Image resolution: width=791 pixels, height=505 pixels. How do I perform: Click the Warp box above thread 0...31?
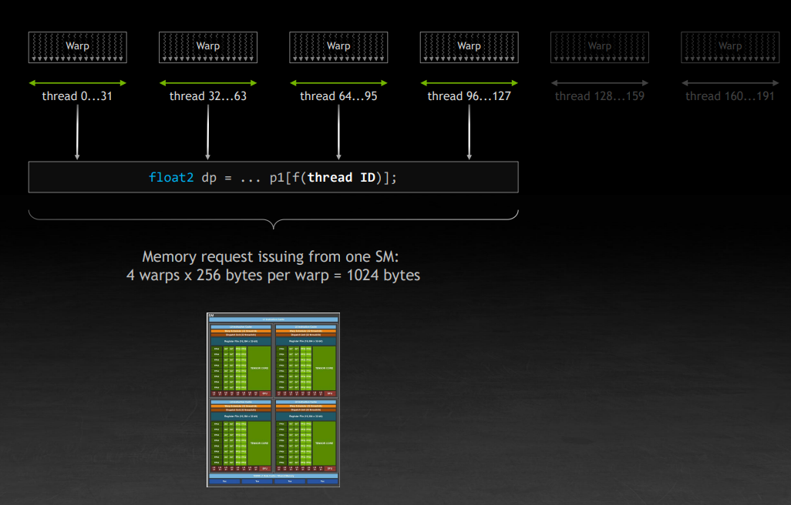pos(77,47)
